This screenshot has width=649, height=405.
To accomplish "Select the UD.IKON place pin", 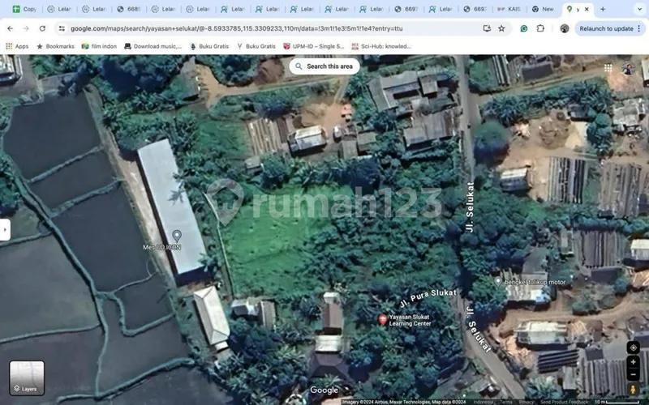I will tap(177, 236).
